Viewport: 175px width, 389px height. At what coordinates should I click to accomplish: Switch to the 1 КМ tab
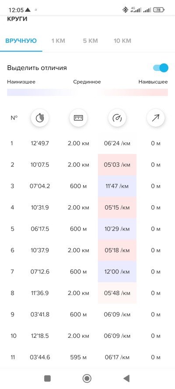point(58,41)
